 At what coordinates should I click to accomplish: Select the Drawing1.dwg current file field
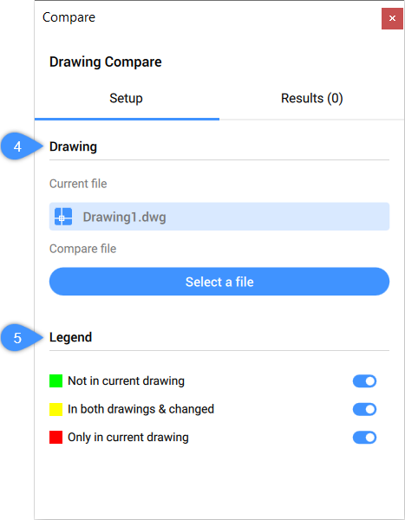coord(219,217)
